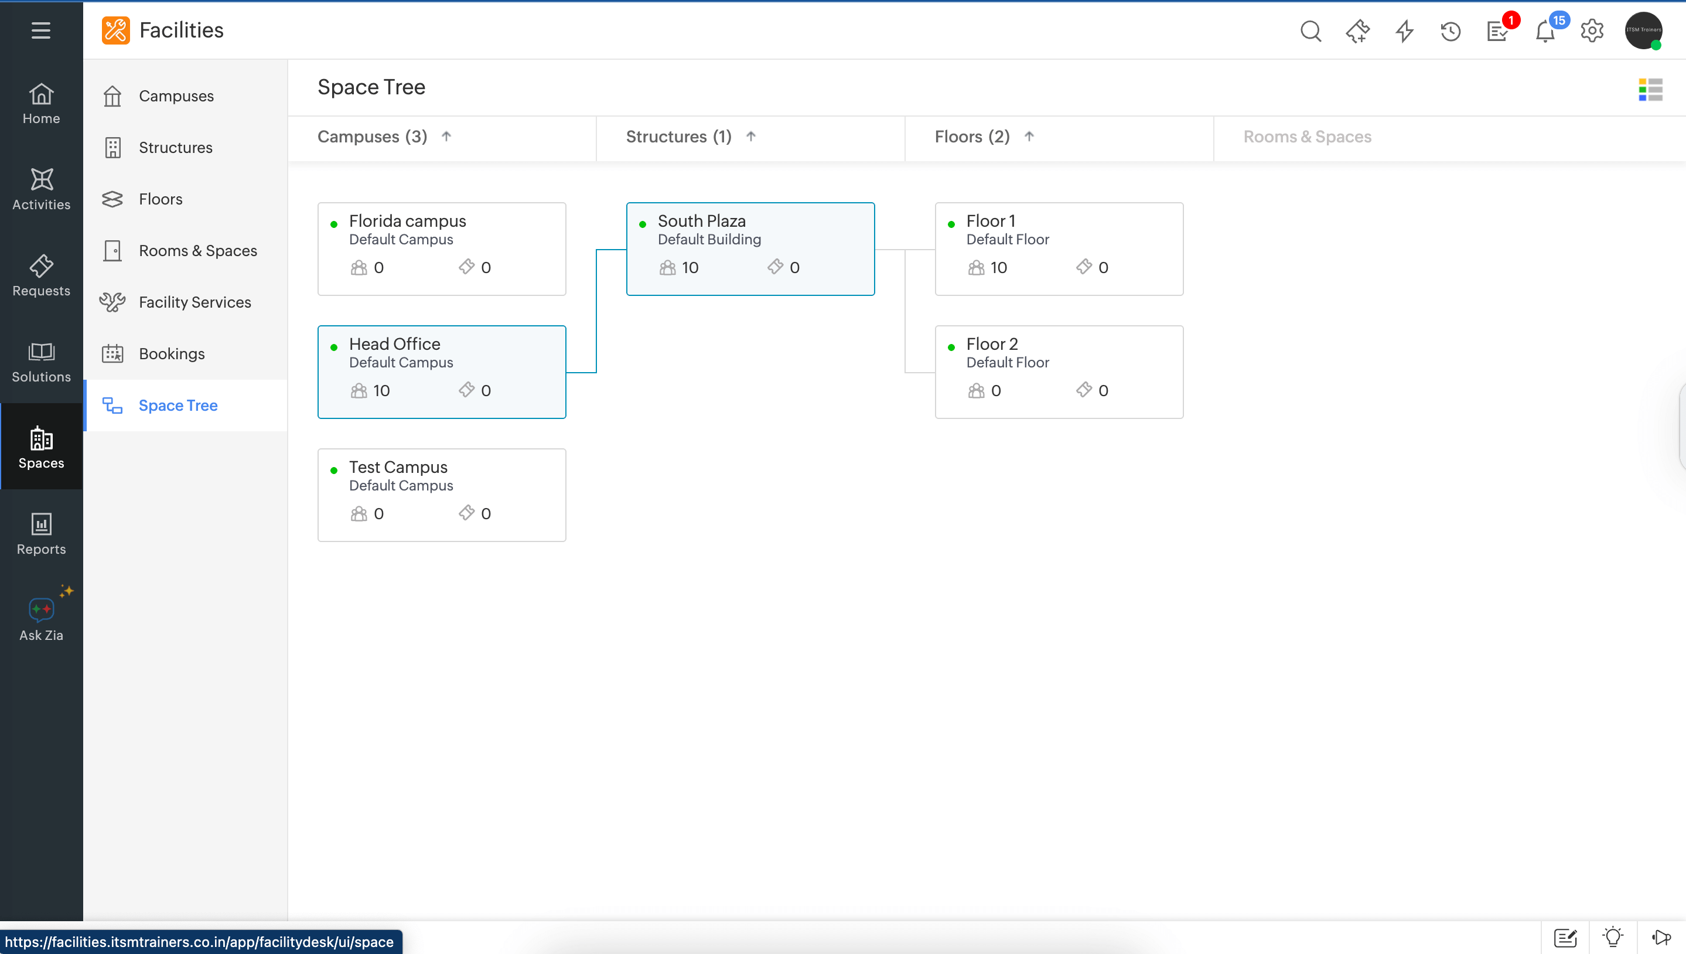Sort Campuses column using arrow
1686x954 pixels.
click(446, 137)
